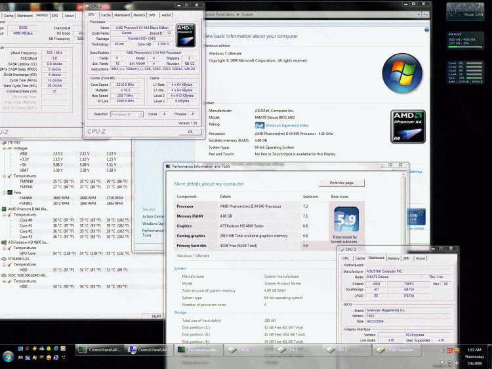Viewport: 492px width, 369px height.
Task: Open Memory tab in the front CPU-Z window
Action: [139, 15]
